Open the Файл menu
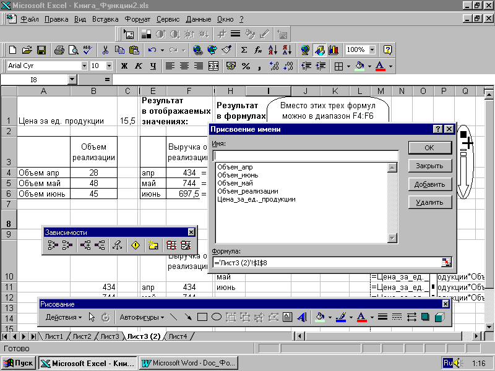Viewport: 495px width, 371px height. pyautogui.click(x=30, y=19)
